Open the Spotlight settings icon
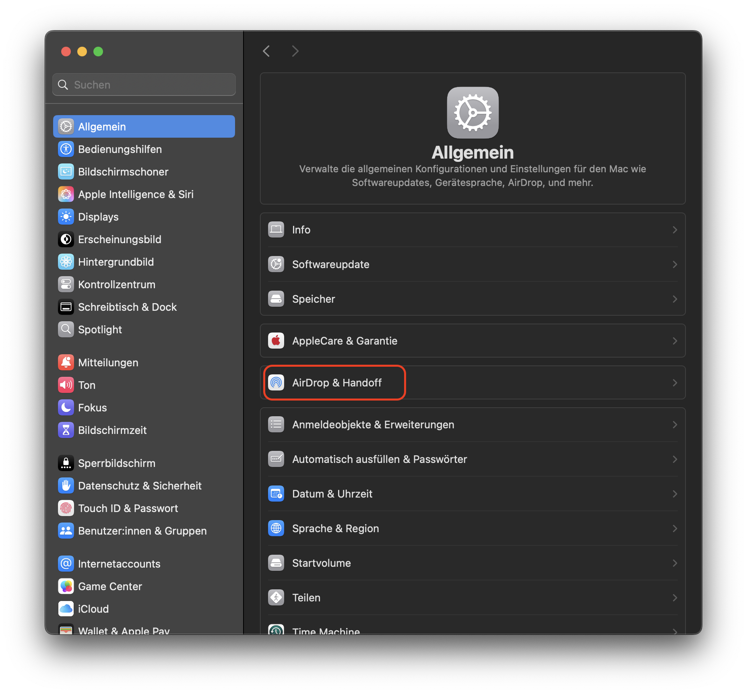This screenshot has width=747, height=694. click(66, 329)
